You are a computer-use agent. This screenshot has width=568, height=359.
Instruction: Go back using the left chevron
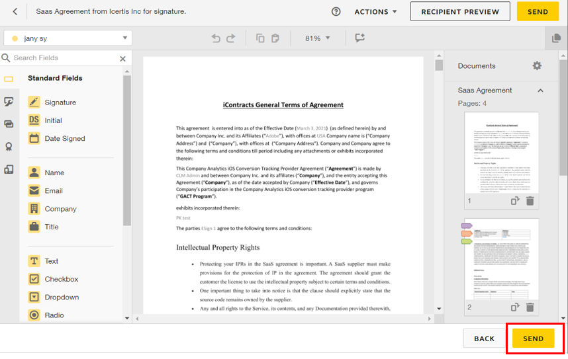click(x=15, y=12)
